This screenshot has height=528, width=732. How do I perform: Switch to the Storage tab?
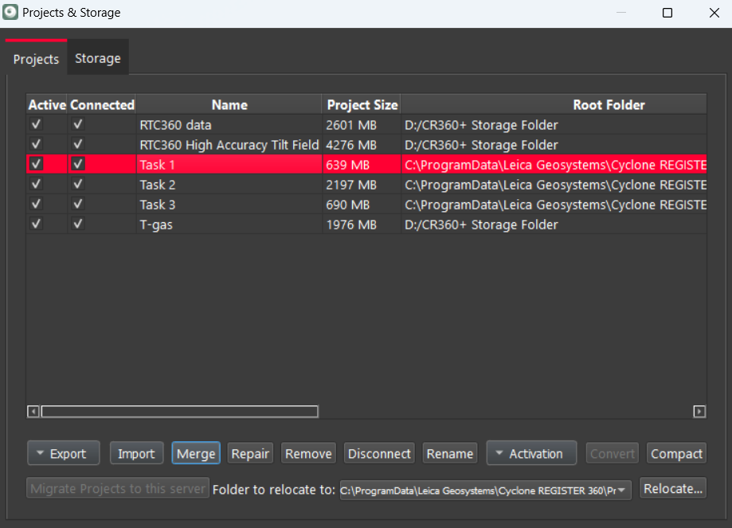click(x=98, y=58)
